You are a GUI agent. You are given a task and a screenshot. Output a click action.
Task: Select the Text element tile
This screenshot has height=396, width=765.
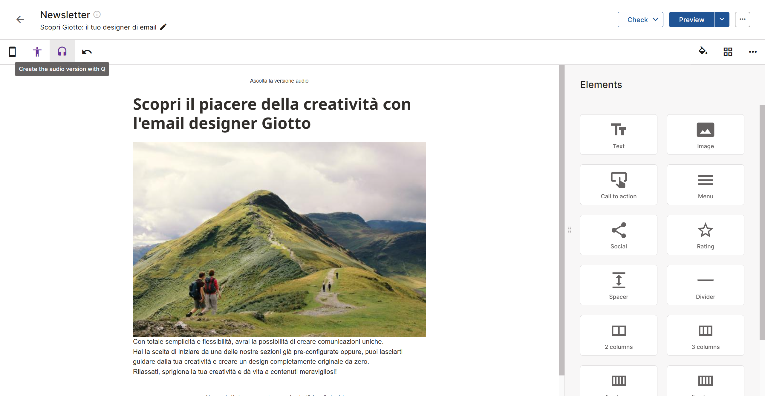click(x=619, y=134)
